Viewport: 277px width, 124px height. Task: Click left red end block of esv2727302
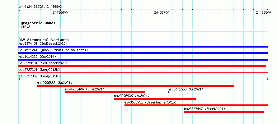click(19, 79)
